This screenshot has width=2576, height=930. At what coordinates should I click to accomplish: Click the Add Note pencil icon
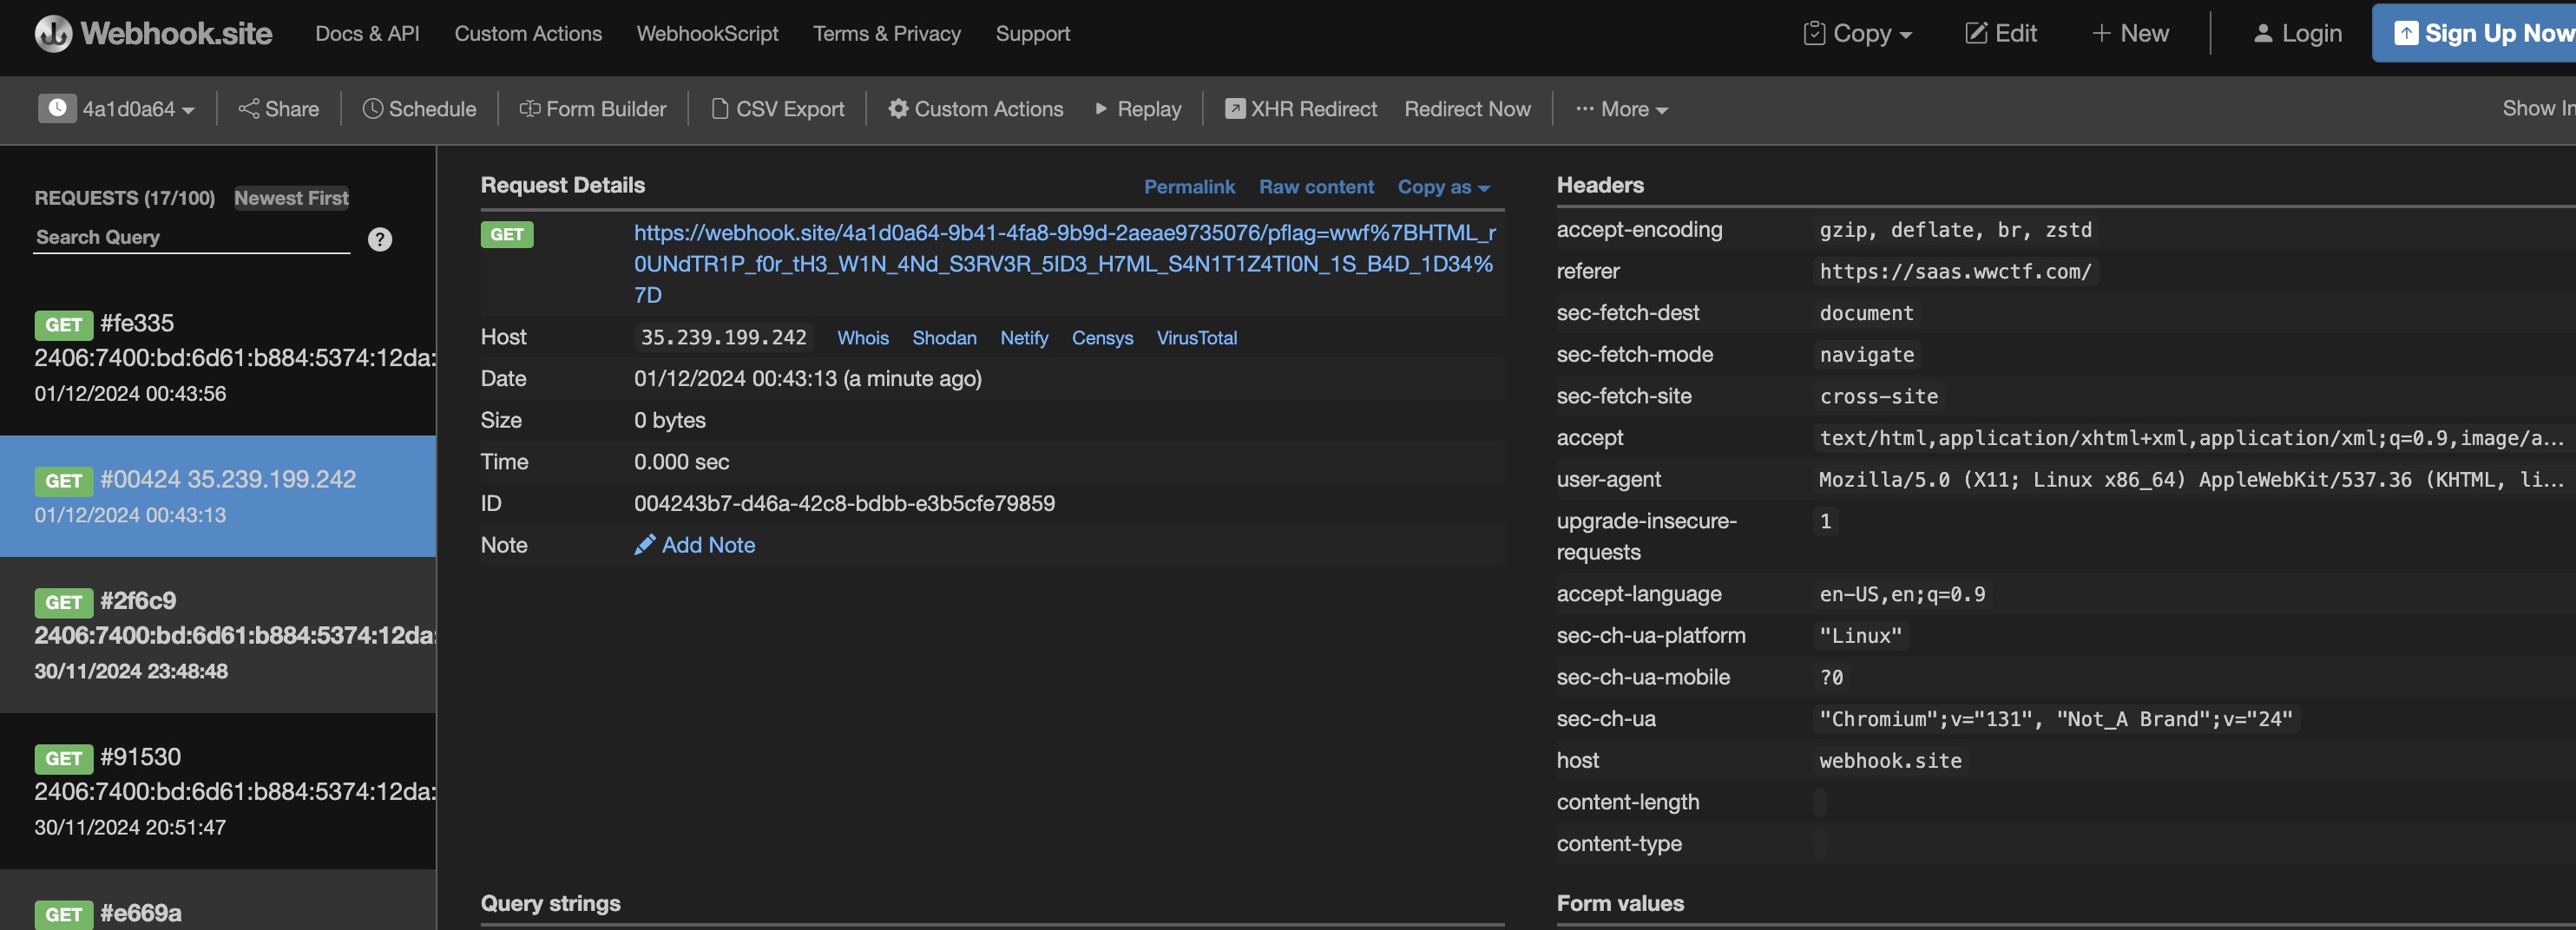[x=645, y=544]
